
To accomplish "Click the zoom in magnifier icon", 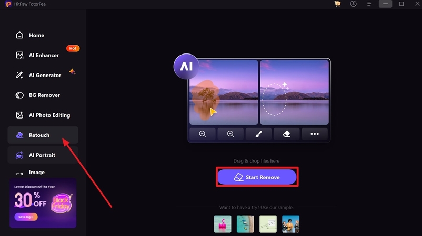I will click(x=230, y=134).
